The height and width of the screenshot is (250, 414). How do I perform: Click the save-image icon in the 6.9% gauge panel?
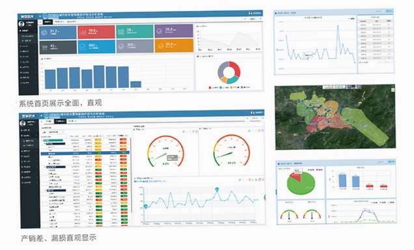pos(197,132)
